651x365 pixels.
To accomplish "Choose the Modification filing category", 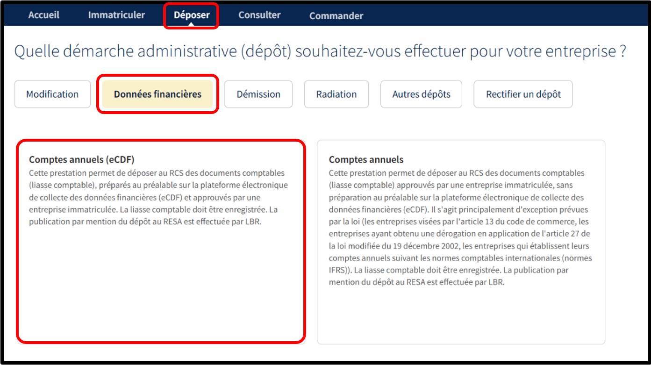I will click(x=52, y=94).
